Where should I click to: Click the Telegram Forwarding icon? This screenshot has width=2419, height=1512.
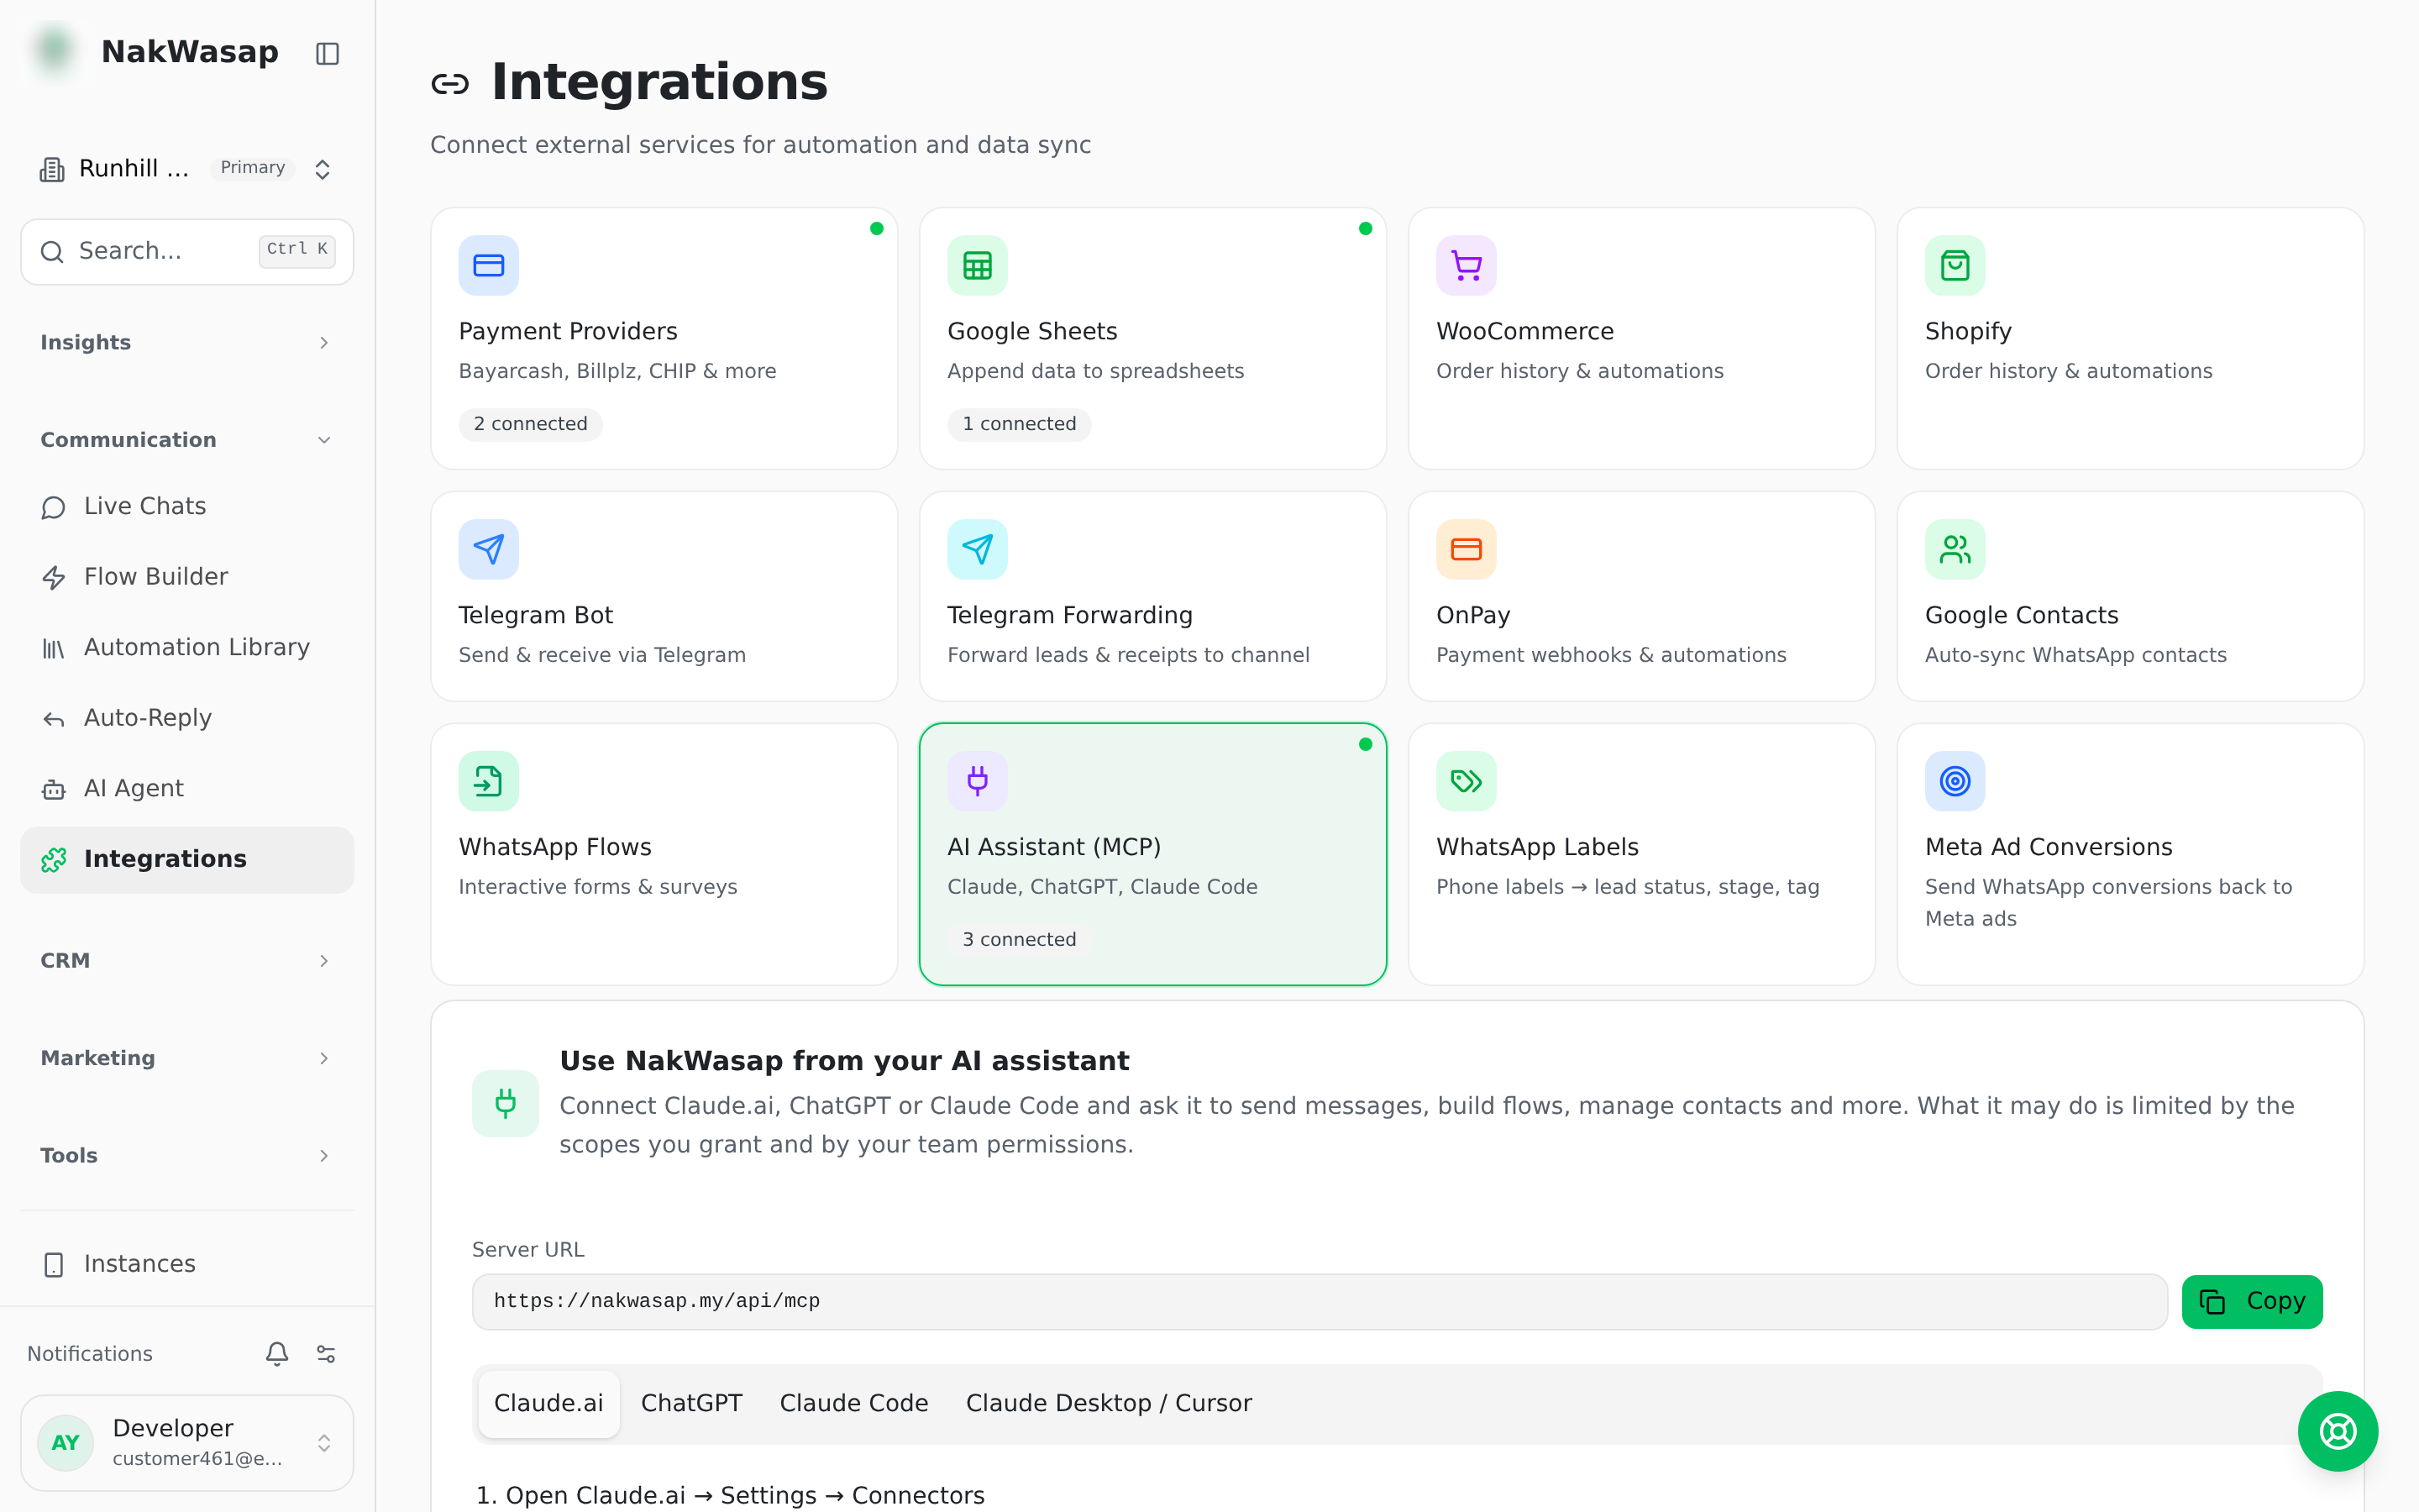pos(977,549)
